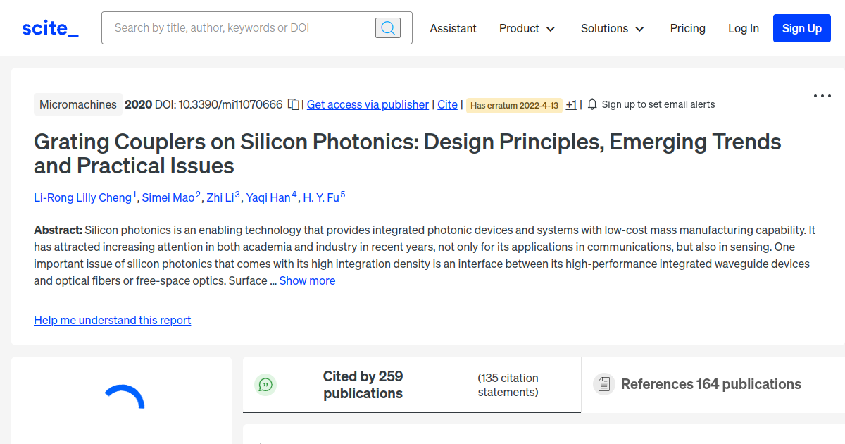Click the bell icon to set email alerts
Screen dimensions: 845x444
(x=592, y=104)
